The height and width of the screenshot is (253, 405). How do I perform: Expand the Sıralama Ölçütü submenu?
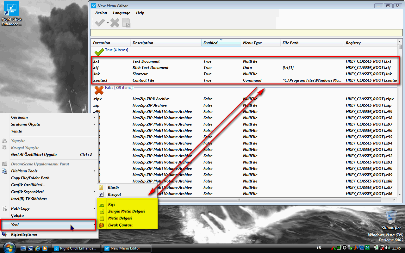point(49,124)
